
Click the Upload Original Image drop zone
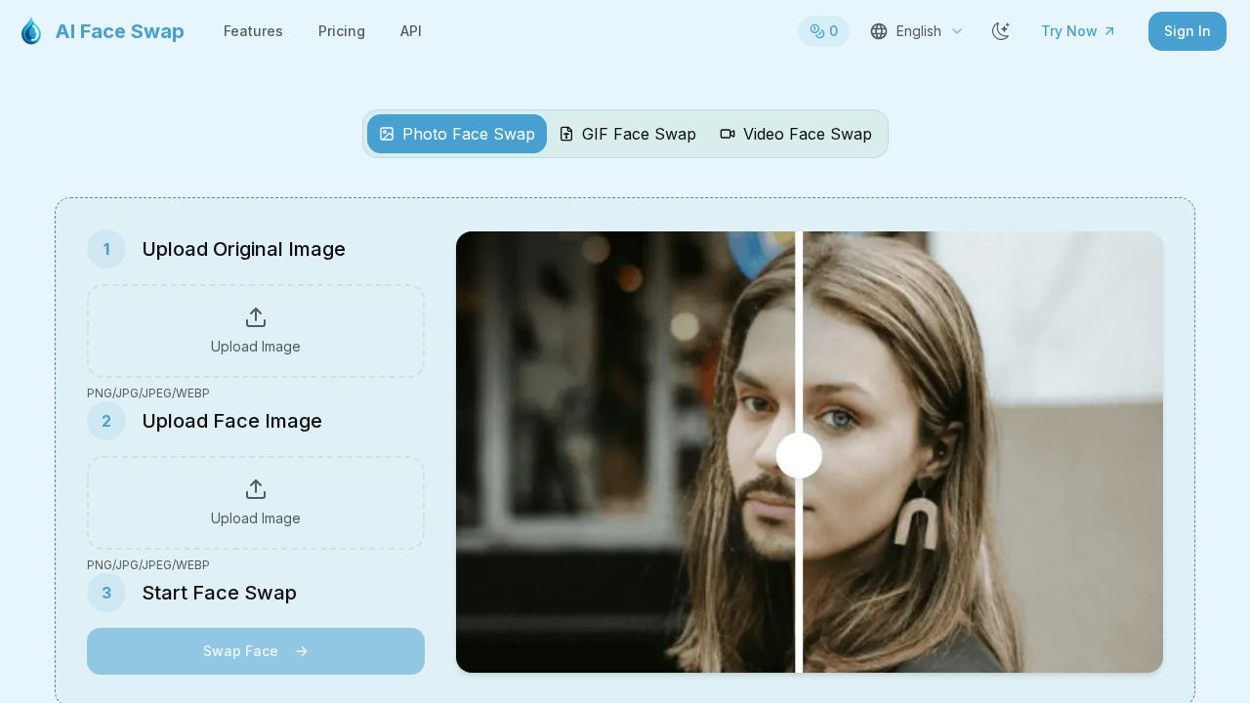pos(255,330)
